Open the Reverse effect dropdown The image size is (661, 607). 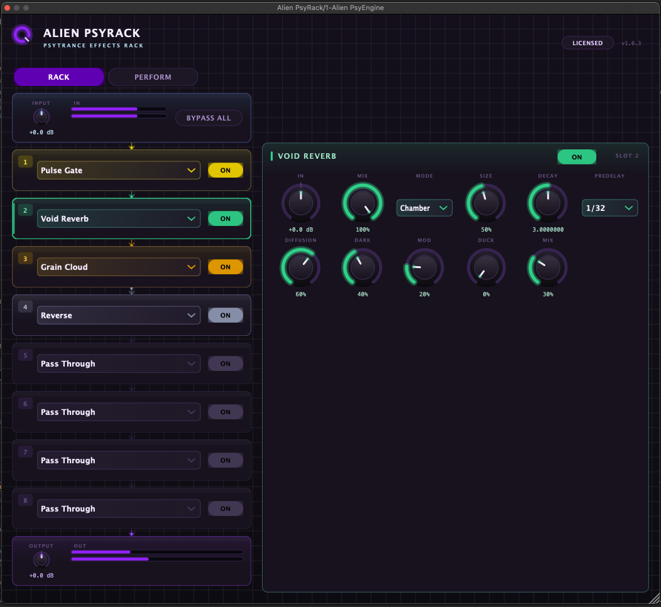119,315
